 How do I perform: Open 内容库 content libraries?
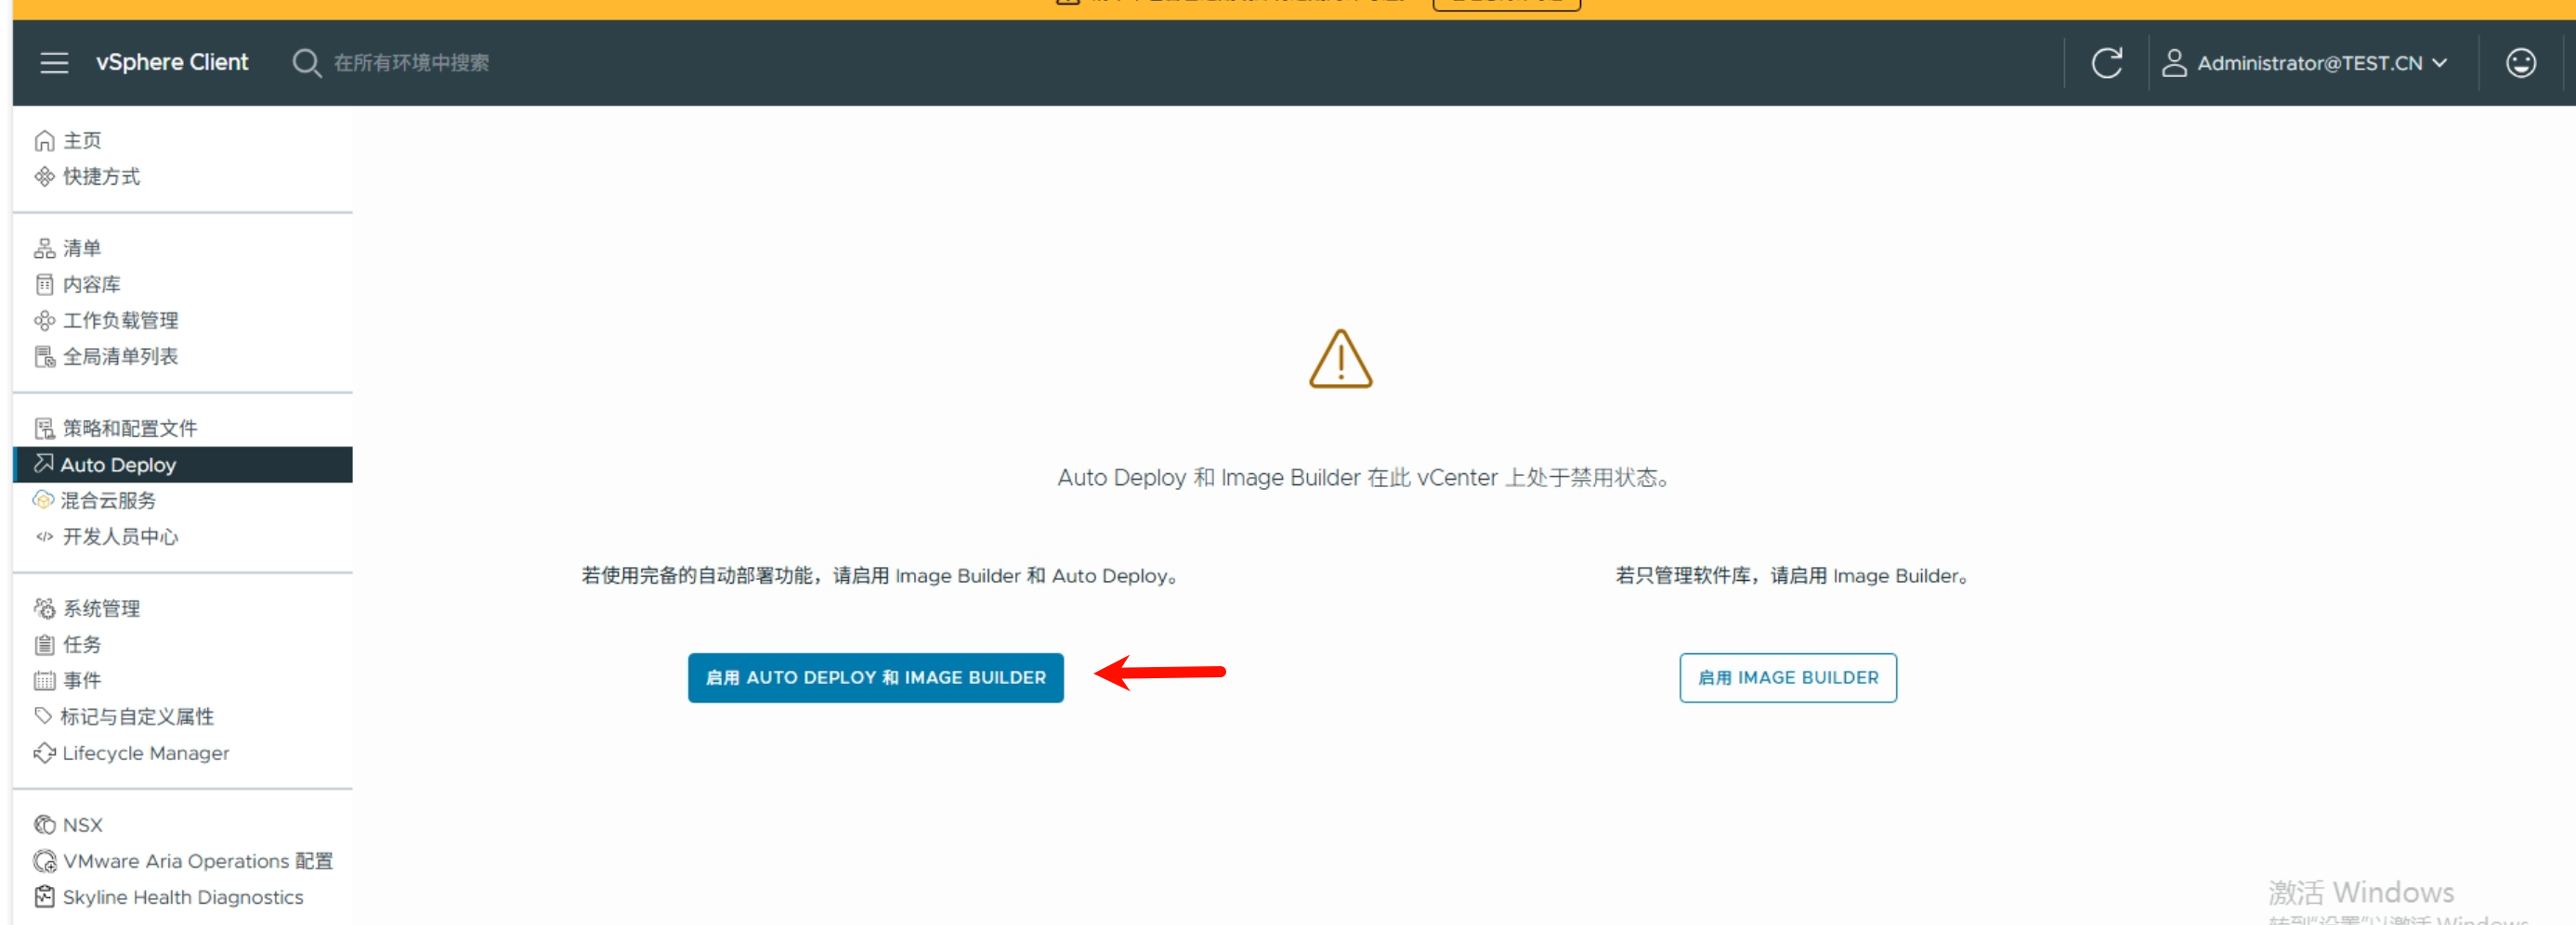[x=91, y=285]
